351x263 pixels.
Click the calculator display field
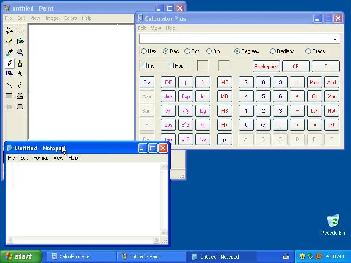[239, 39]
